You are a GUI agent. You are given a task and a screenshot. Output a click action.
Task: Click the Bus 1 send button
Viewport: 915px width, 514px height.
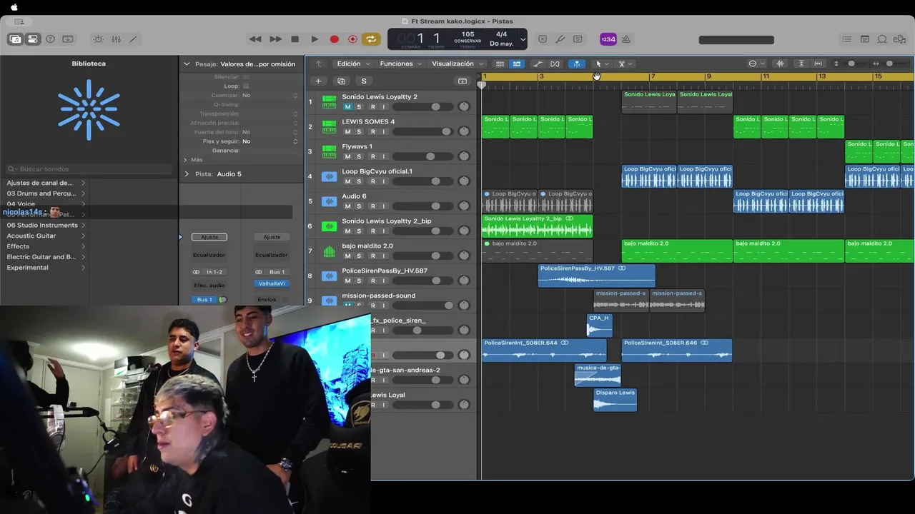tap(204, 300)
